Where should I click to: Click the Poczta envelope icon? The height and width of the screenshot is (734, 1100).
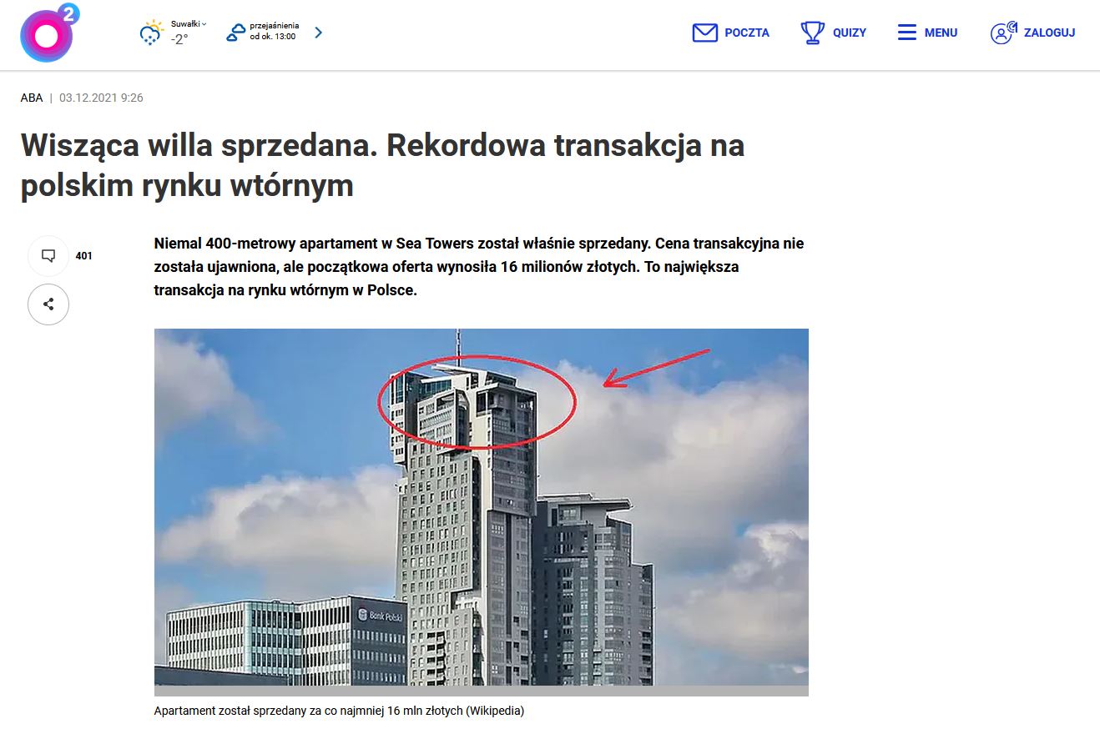point(705,33)
